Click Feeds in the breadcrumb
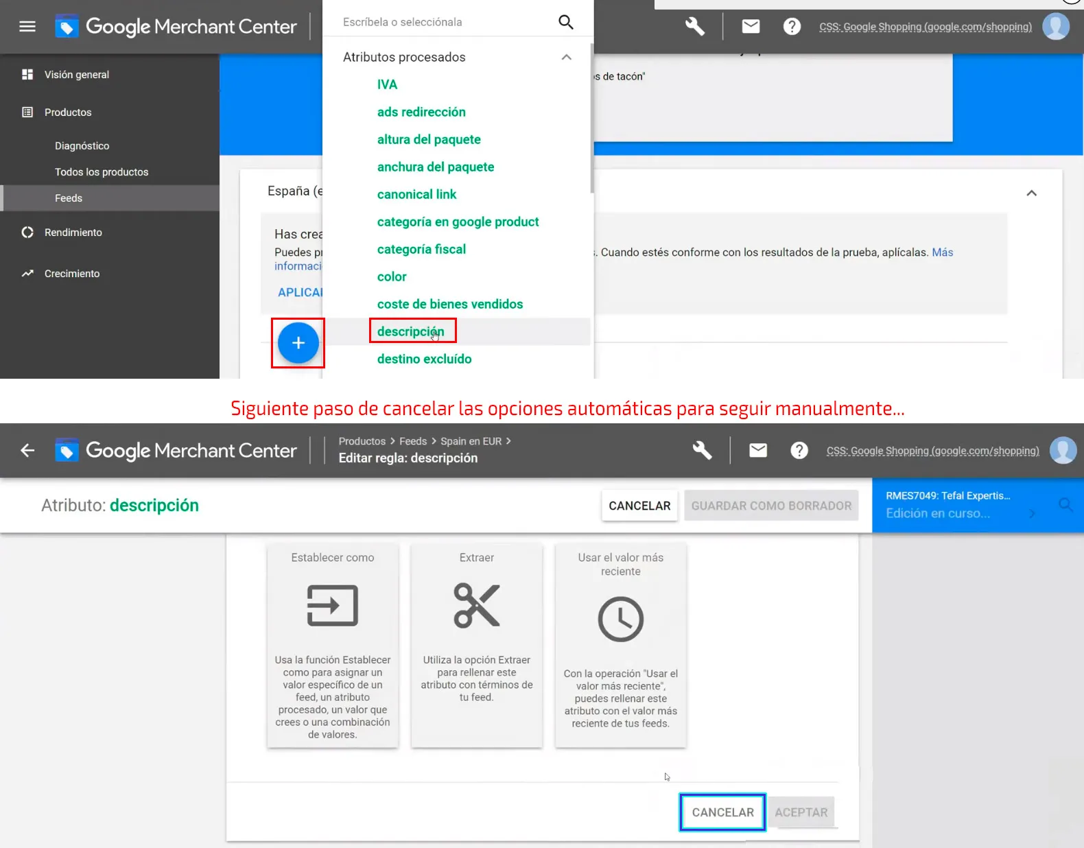Viewport: 1084px width, 848px height. (413, 441)
